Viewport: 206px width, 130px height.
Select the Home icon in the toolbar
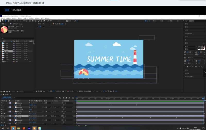[x=2, y=21]
